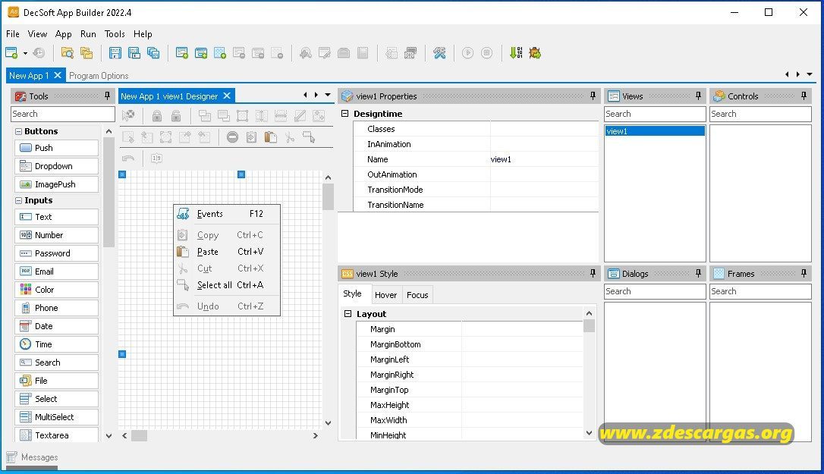
Task: Open the dropdown arrow next to New app icon
Action: point(25,53)
